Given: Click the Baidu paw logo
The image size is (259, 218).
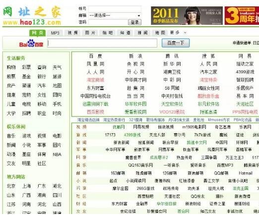Looking at the screenshot, I should tap(31, 43).
